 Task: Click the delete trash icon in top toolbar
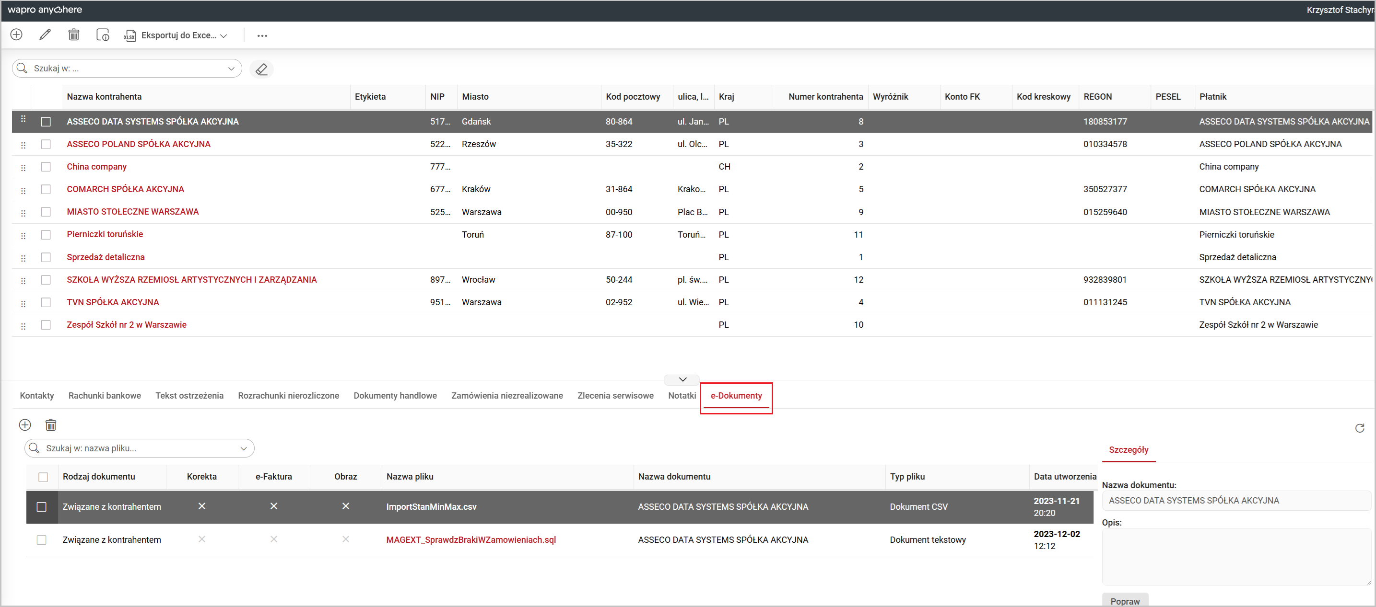(x=74, y=34)
